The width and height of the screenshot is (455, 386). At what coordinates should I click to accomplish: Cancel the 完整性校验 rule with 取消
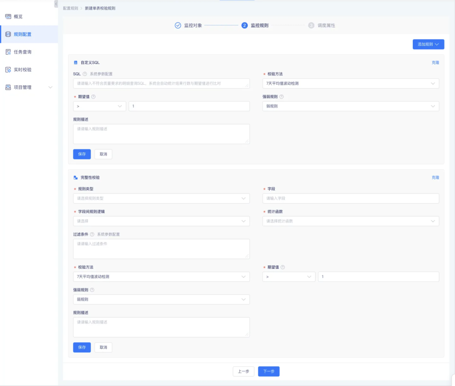click(103, 347)
